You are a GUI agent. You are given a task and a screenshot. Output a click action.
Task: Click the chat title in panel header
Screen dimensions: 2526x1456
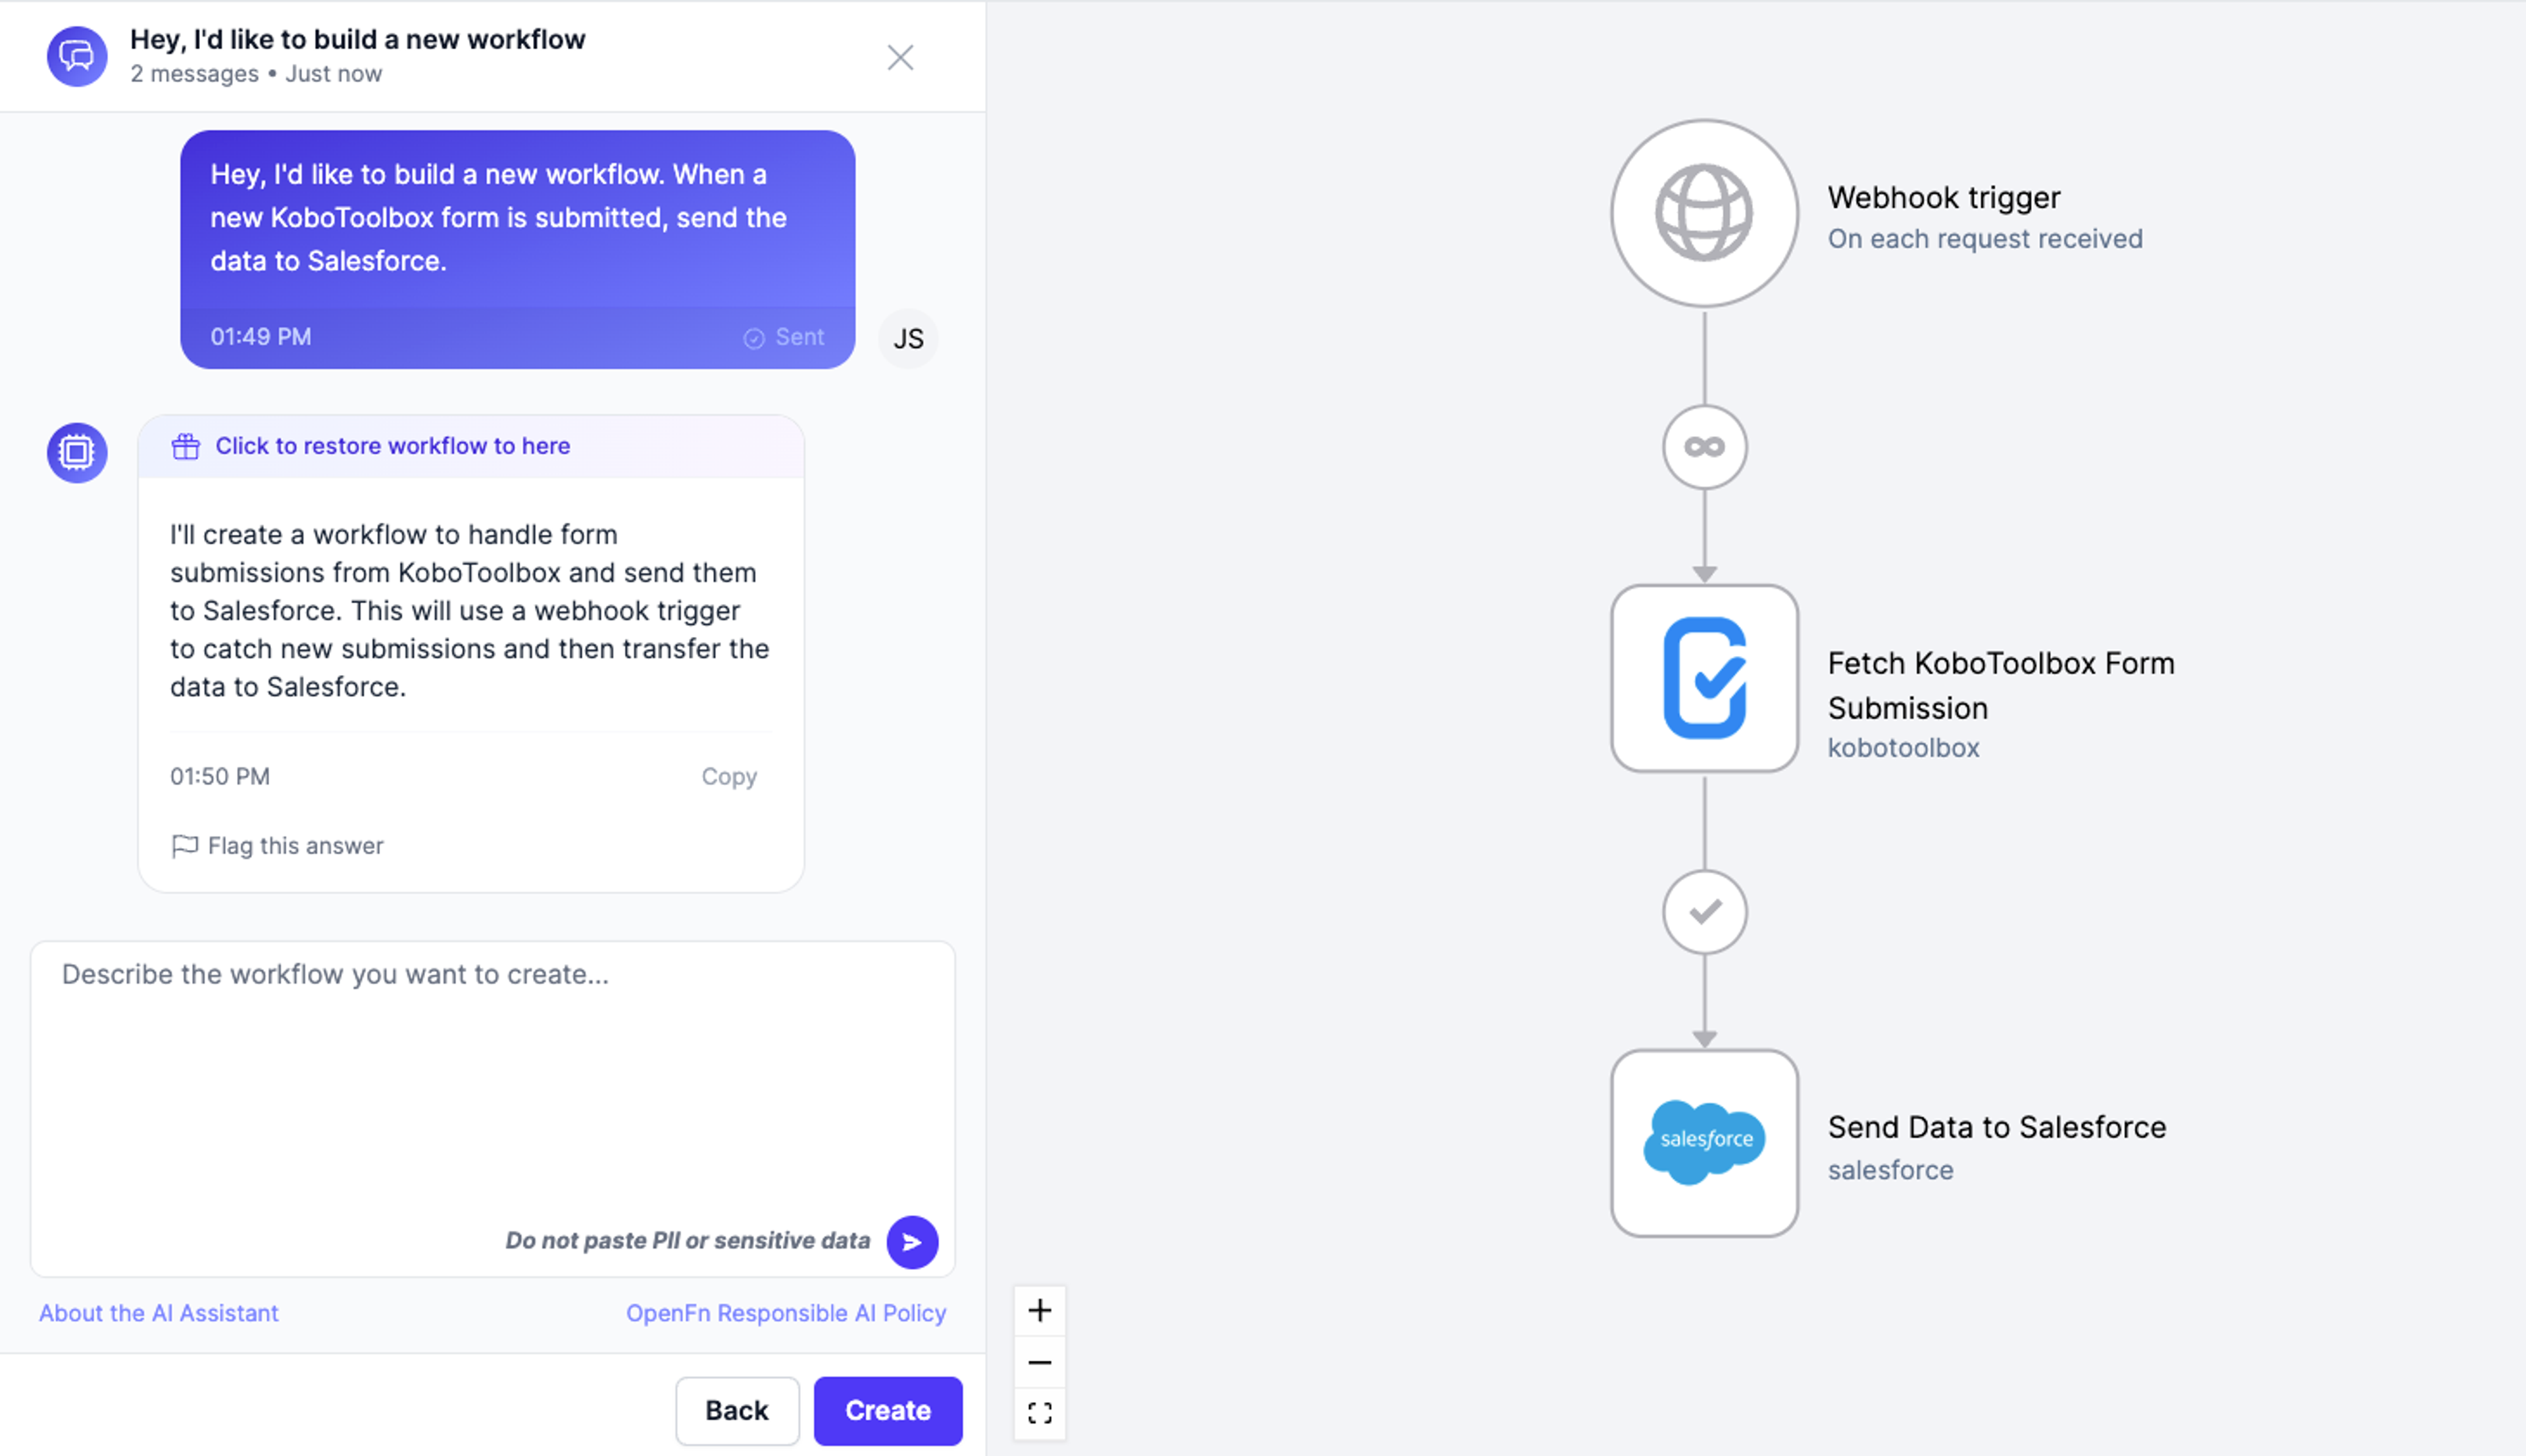click(x=358, y=39)
